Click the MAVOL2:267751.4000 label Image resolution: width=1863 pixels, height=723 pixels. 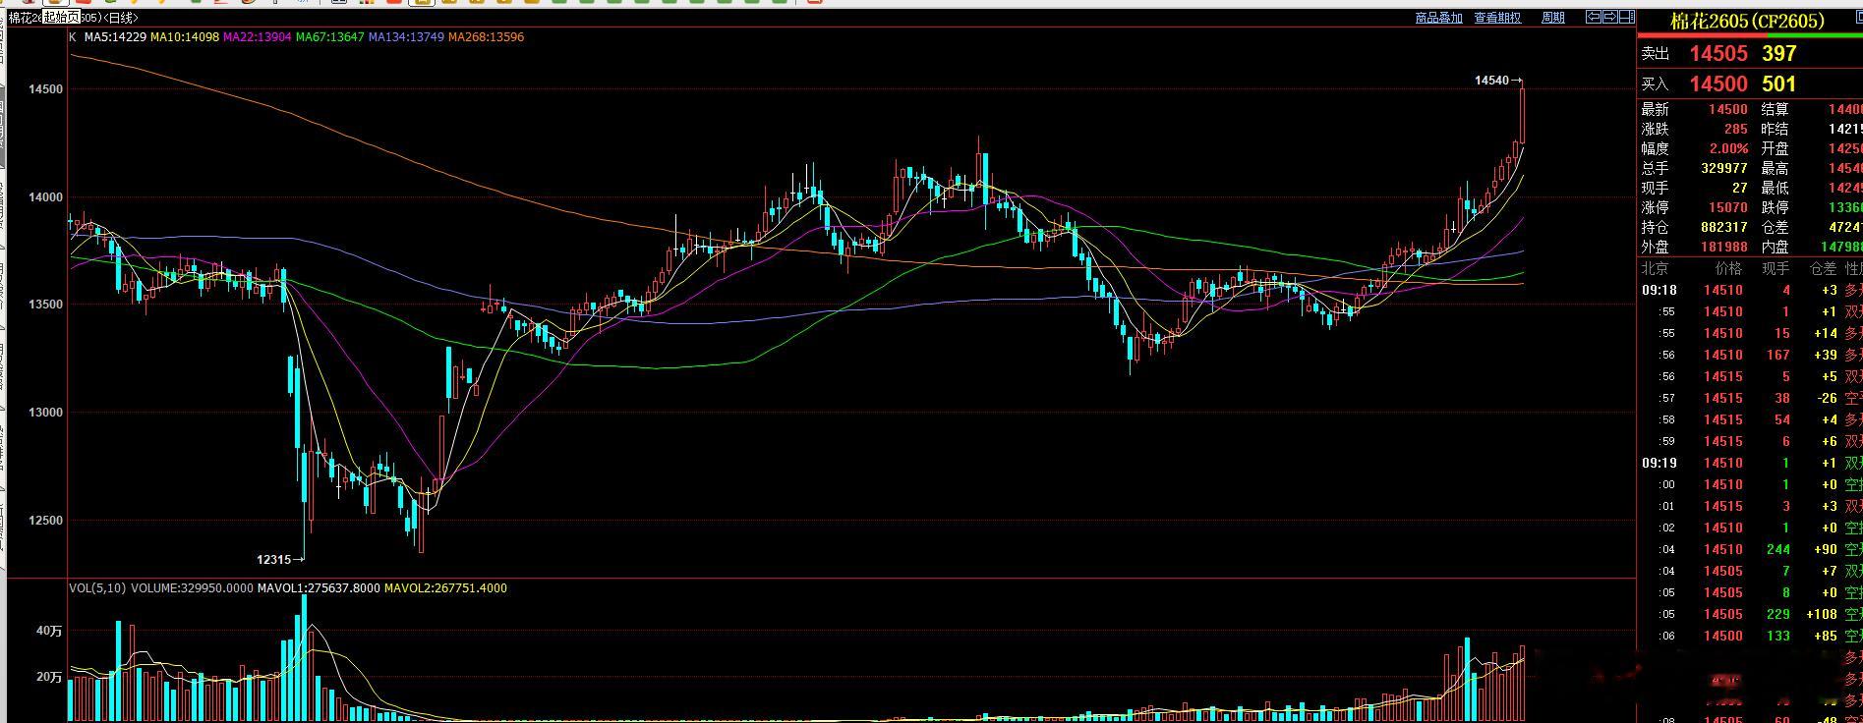point(445,588)
